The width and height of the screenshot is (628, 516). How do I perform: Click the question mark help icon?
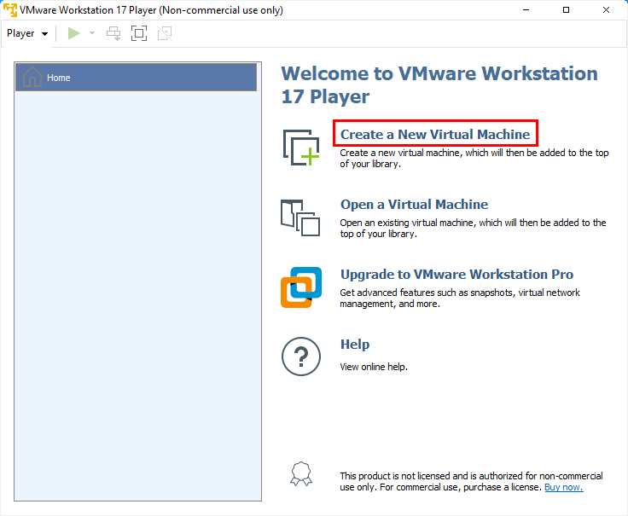tap(301, 357)
